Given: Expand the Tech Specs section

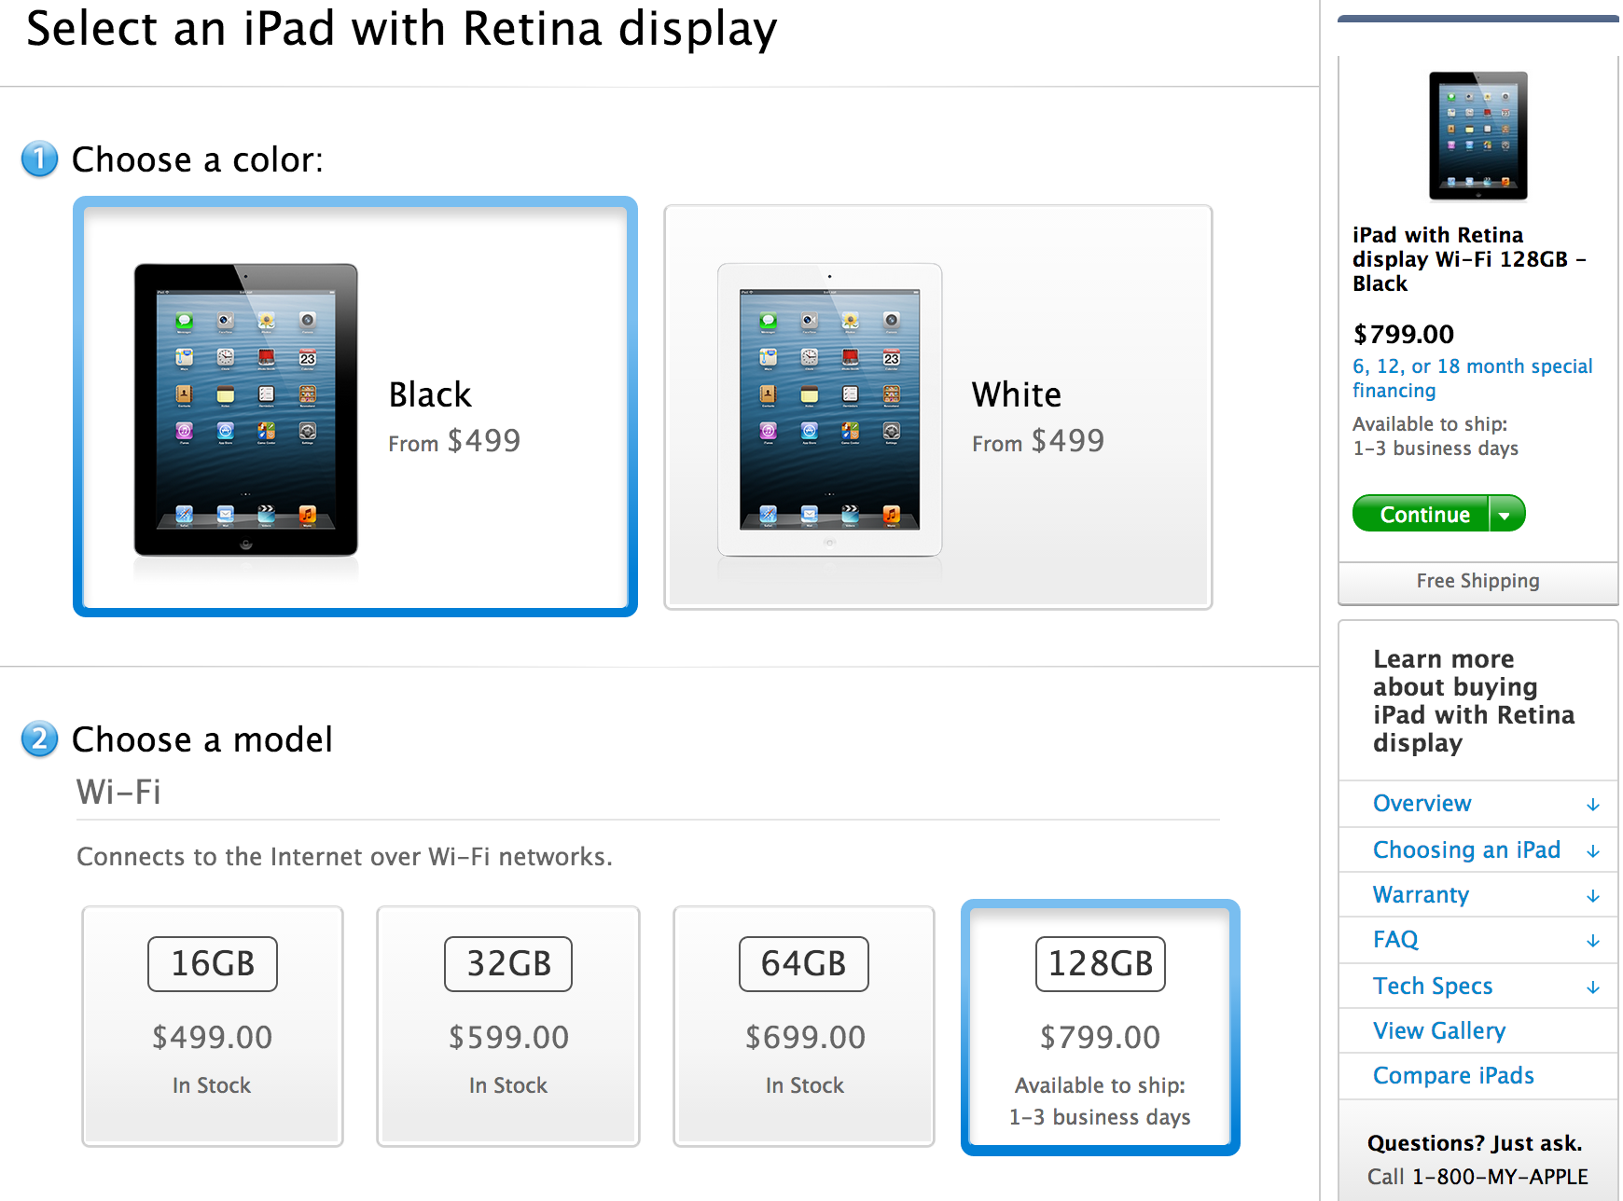Looking at the screenshot, I should pyautogui.click(x=1433, y=986).
